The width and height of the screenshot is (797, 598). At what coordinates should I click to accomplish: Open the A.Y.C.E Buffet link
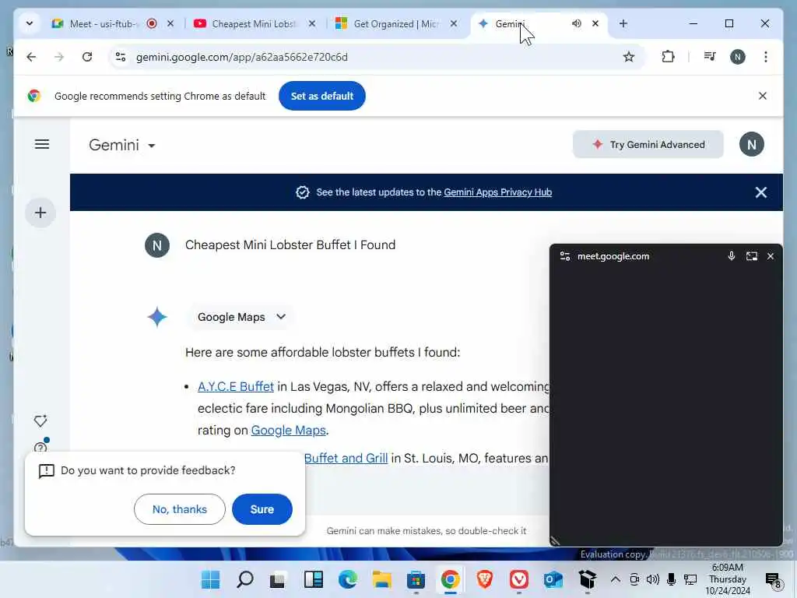click(235, 386)
